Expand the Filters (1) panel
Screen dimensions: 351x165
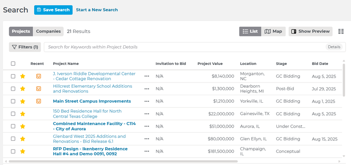pyautogui.click(x=25, y=47)
